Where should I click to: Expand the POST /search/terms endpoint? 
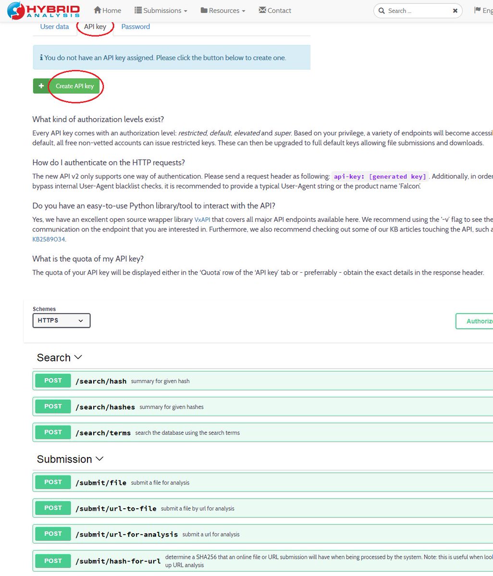click(263, 432)
